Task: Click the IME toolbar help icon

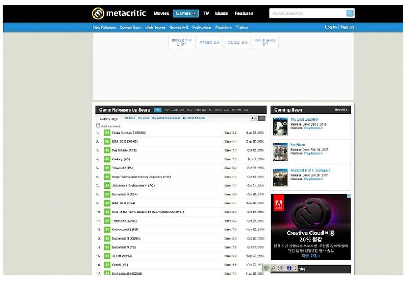Action: 289,268
